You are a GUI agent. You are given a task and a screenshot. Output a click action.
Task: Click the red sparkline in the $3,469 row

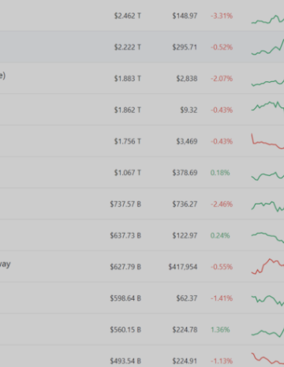click(x=267, y=141)
